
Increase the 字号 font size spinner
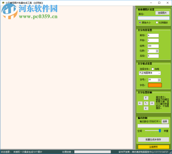click(159, 79)
